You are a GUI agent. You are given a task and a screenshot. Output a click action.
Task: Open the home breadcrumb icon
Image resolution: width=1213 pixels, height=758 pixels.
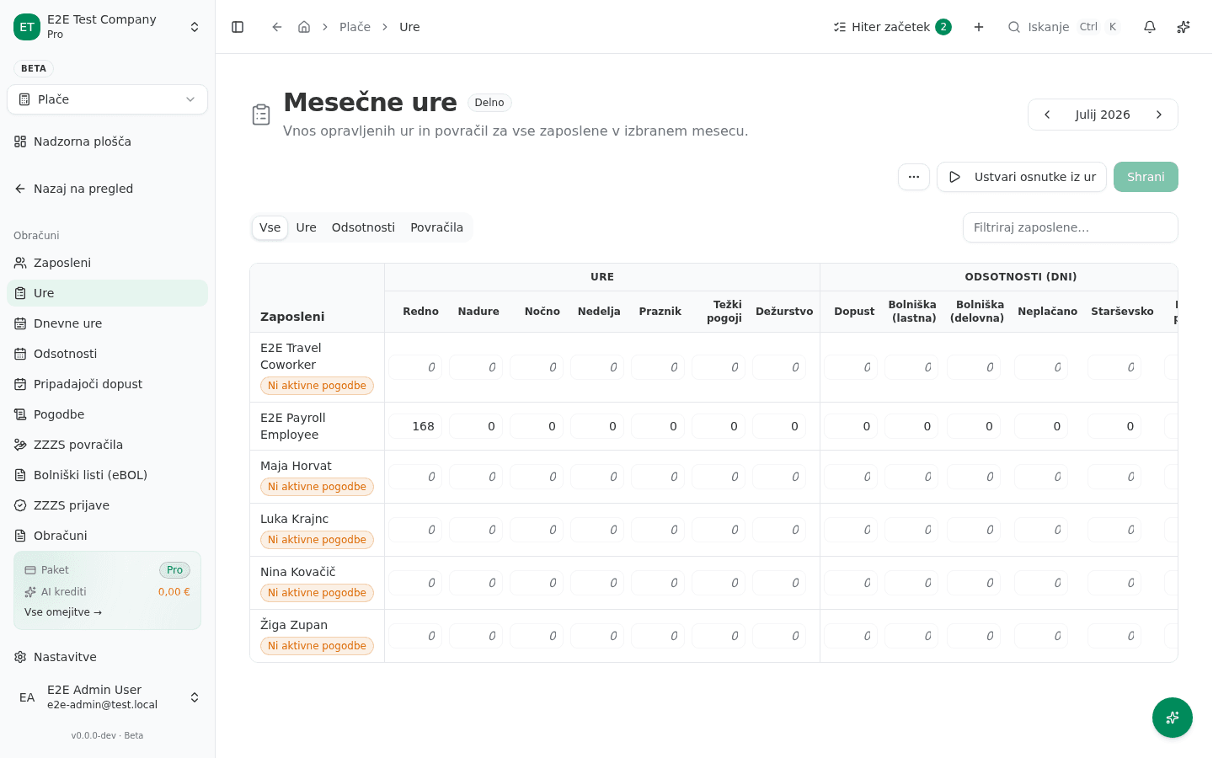(x=304, y=27)
